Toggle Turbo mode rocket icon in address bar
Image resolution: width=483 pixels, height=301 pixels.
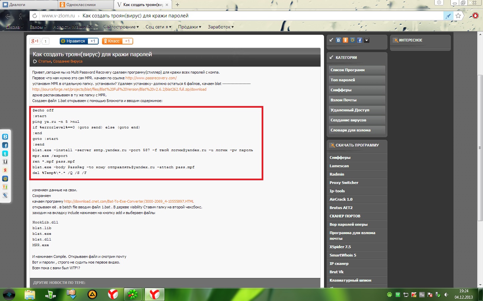448,16
